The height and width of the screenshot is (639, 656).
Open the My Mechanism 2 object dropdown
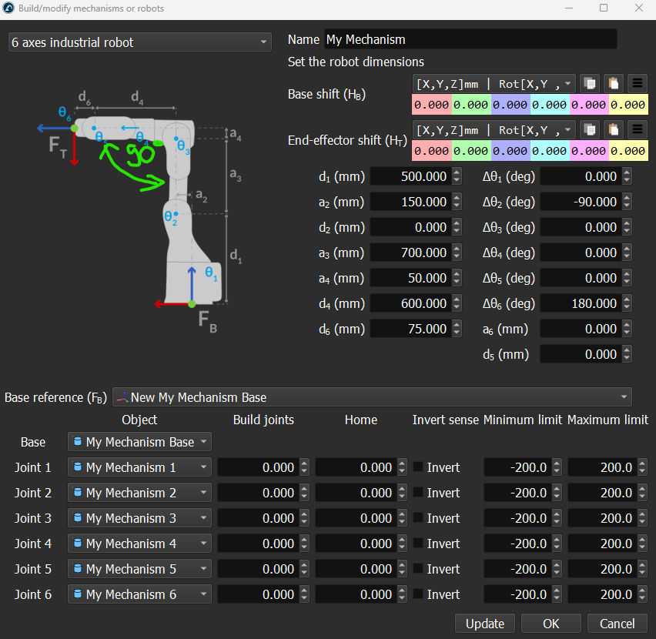click(139, 493)
